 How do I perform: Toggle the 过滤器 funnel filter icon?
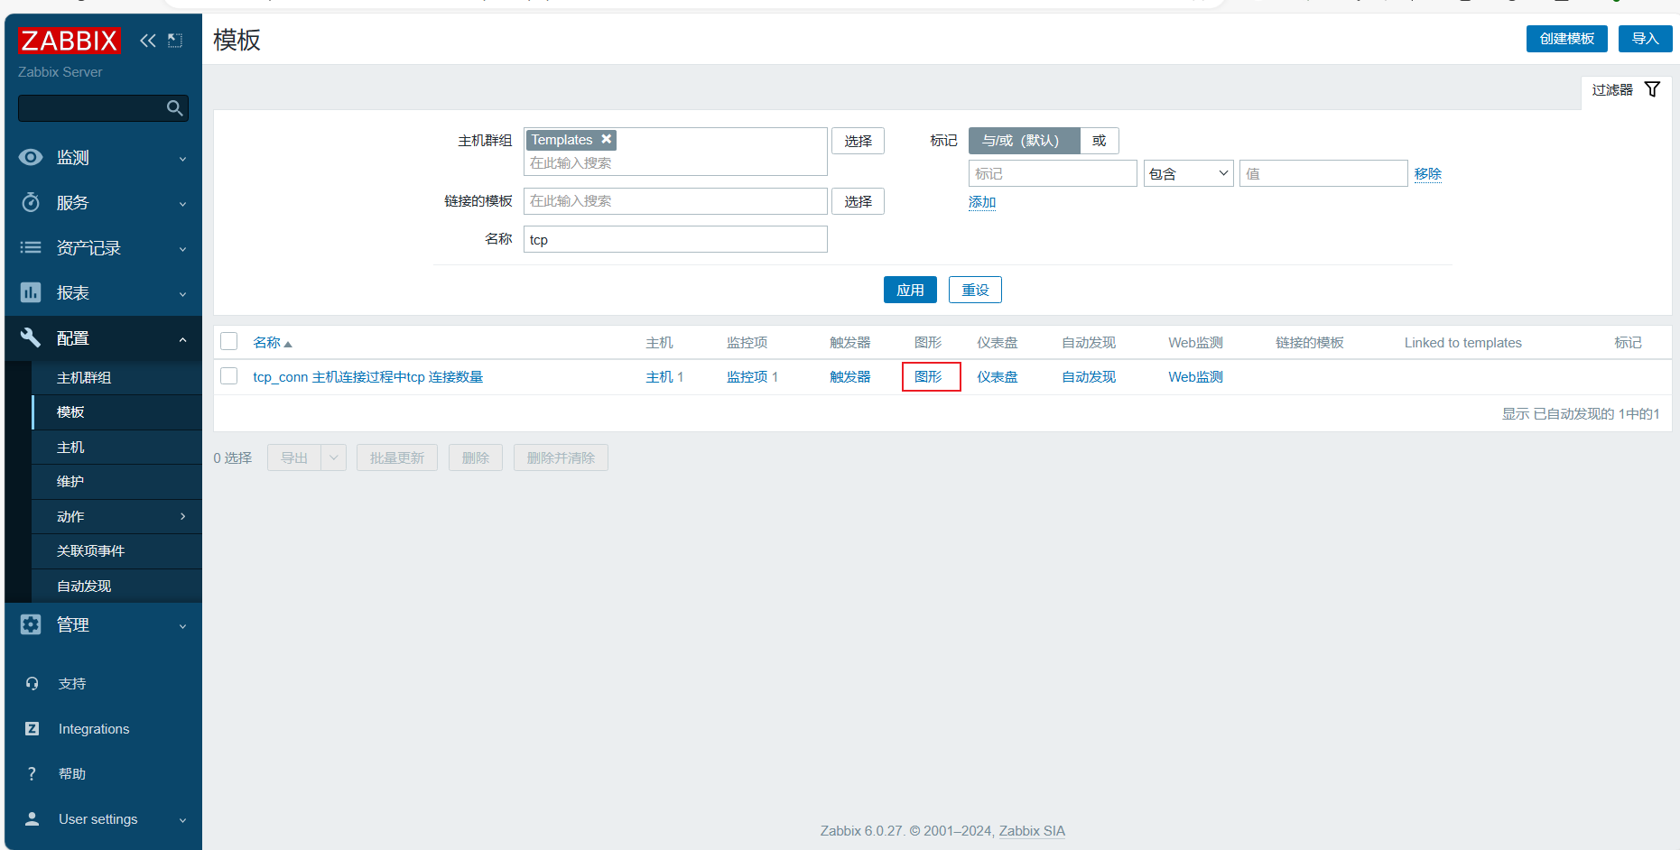pyautogui.click(x=1652, y=89)
